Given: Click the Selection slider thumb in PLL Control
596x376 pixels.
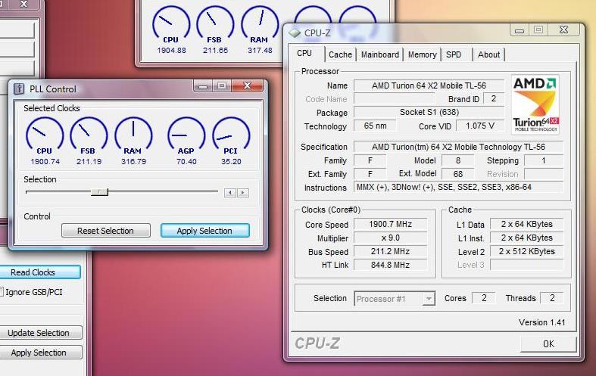Looking at the screenshot, I should (100, 192).
